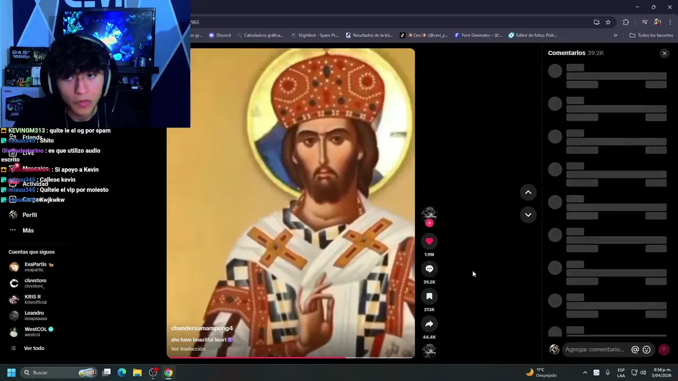Viewport: 678px width, 381px height.
Task: Open the Chrome extensions puzzle icon
Action: pyautogui.click(x=626, y=22)
